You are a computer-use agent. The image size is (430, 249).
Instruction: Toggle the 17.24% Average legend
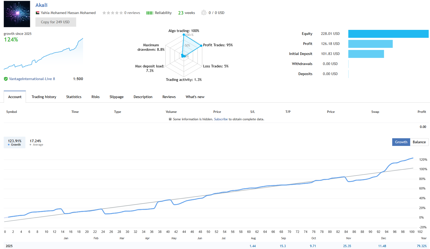click(36, 142)
